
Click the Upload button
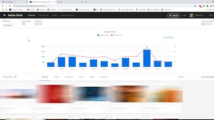[174, 16]
